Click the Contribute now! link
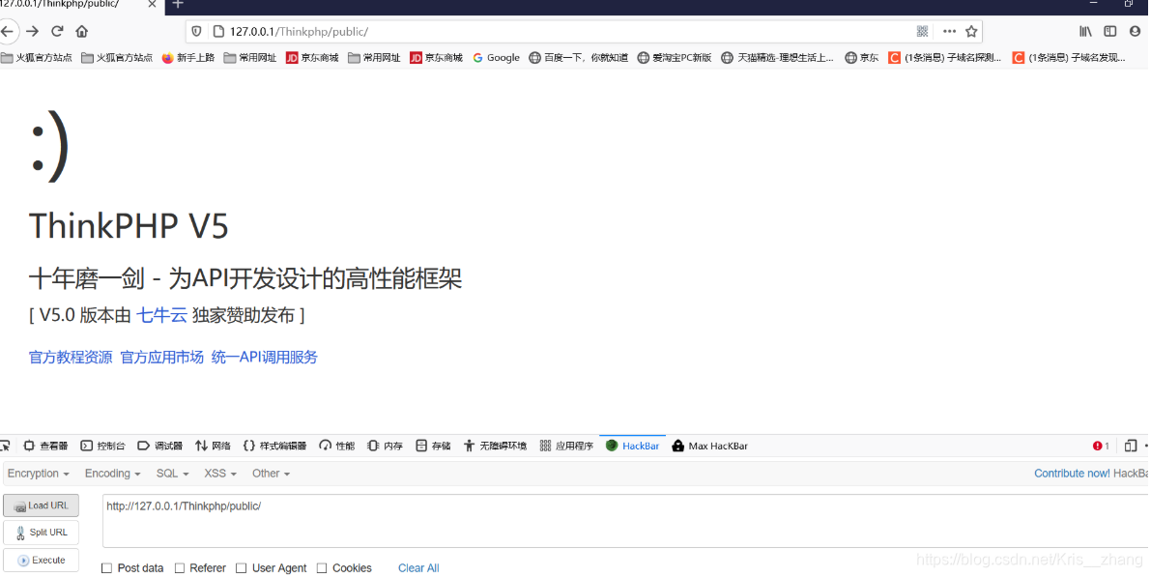Viewport: 1151px width, 577px height. 1072,474
